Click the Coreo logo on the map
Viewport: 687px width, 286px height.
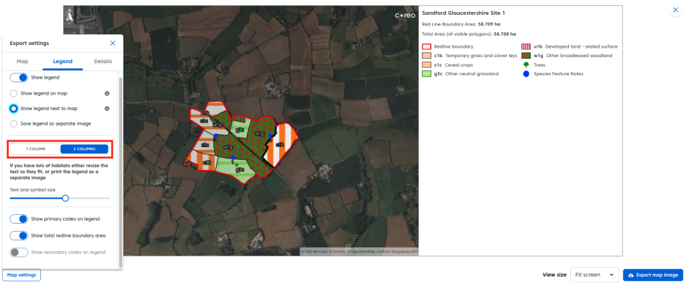tap(405, 15)
